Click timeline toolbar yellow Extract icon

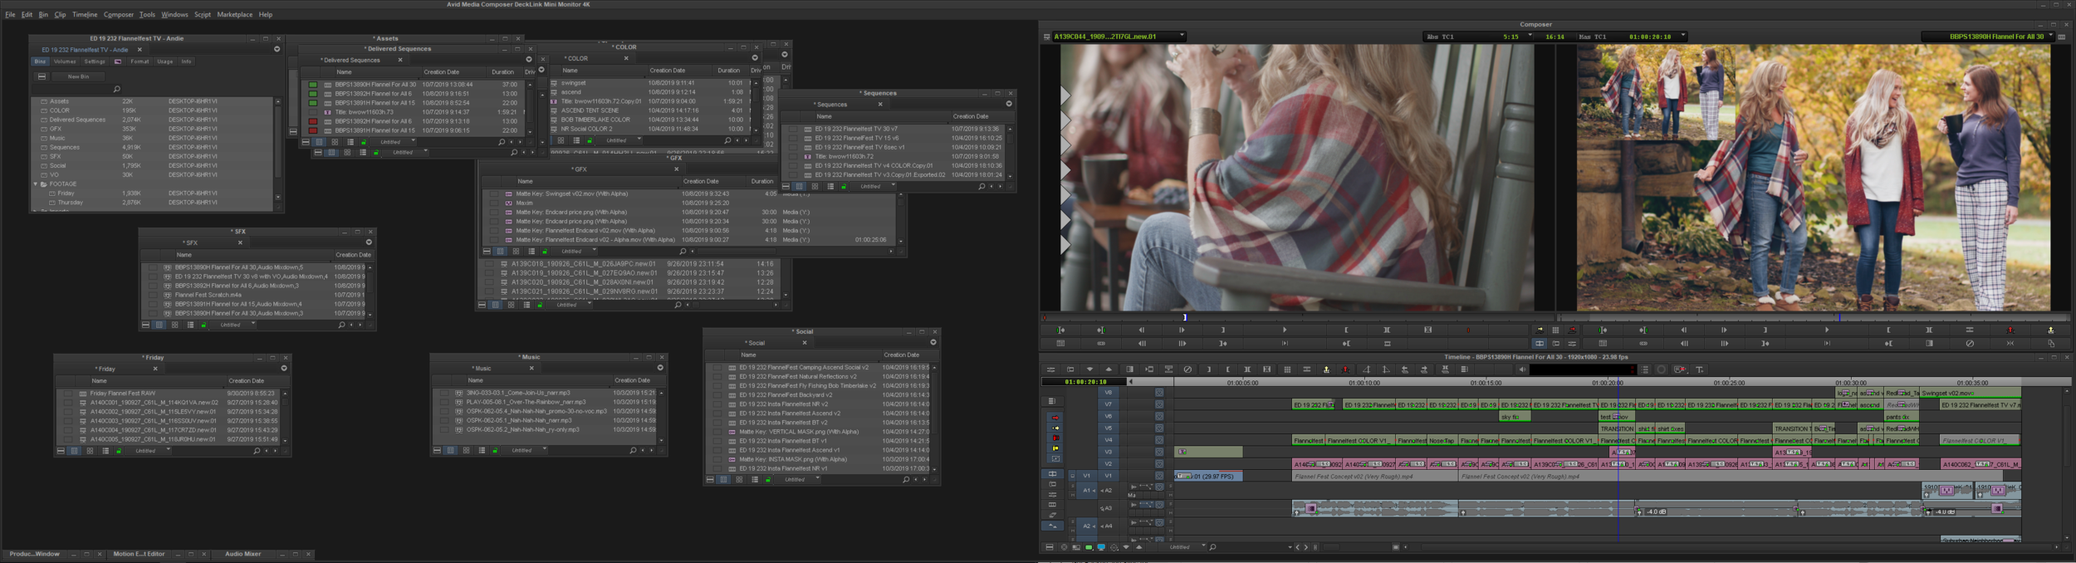(1326, 370)
